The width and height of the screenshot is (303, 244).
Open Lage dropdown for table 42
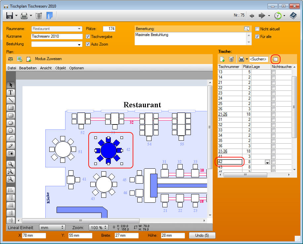coord(267,162)
